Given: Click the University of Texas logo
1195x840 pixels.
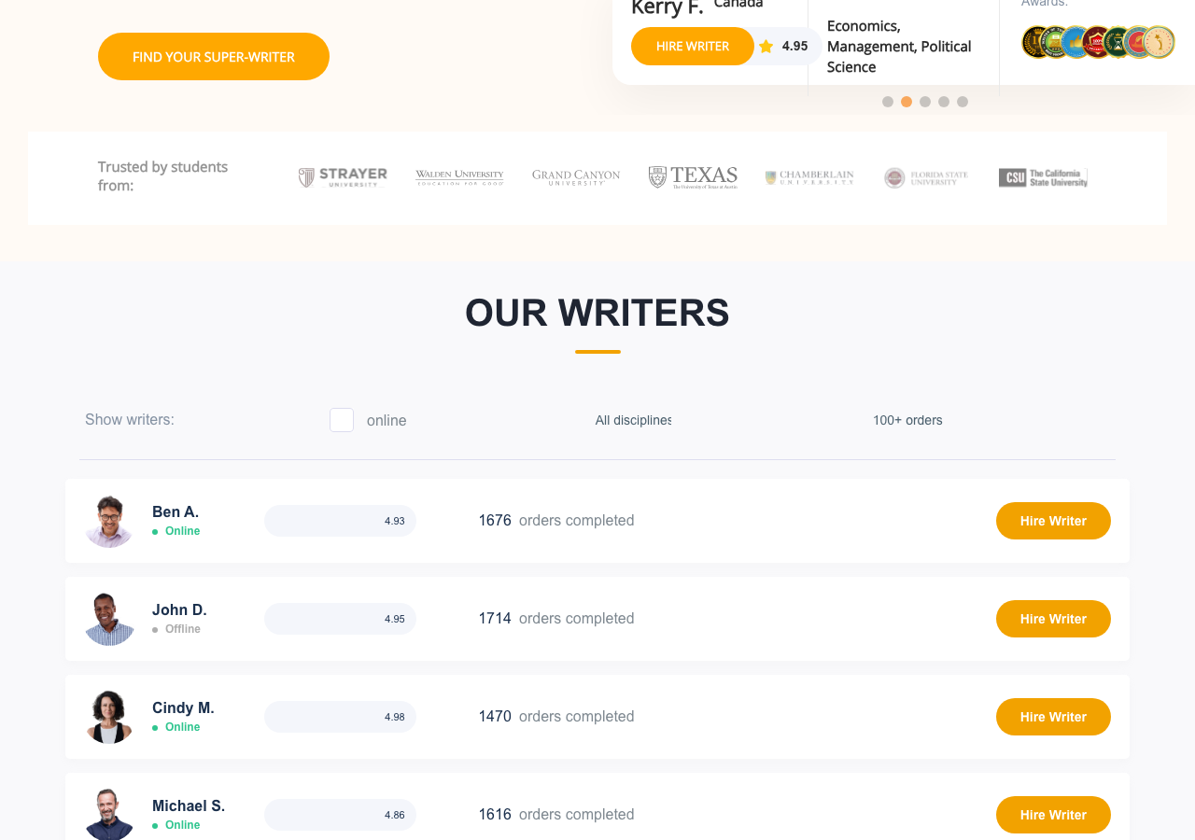Looking at the screenshot, I should click(693, 177).
